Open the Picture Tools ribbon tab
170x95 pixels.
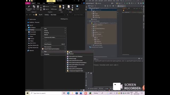pyautogui.click(x=51, y=3)
